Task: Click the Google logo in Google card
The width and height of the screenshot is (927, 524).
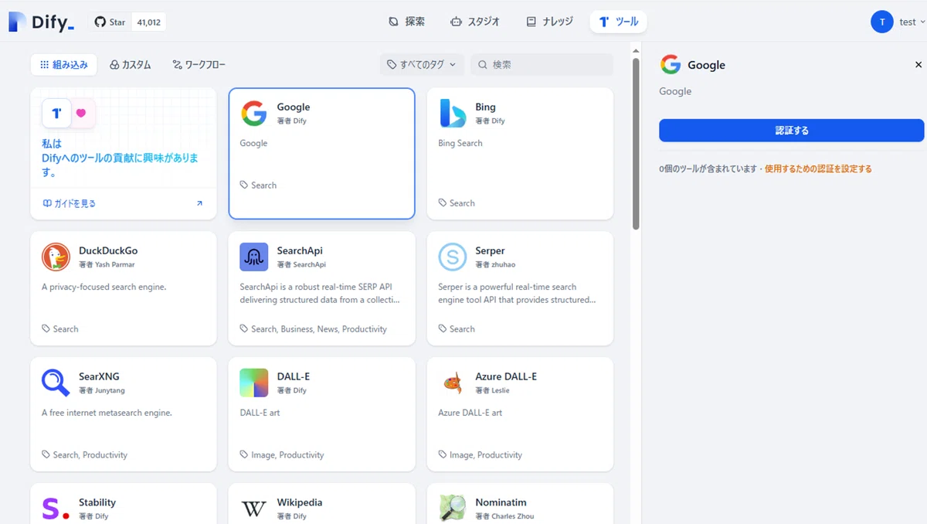Action: (x=254, y=113)
